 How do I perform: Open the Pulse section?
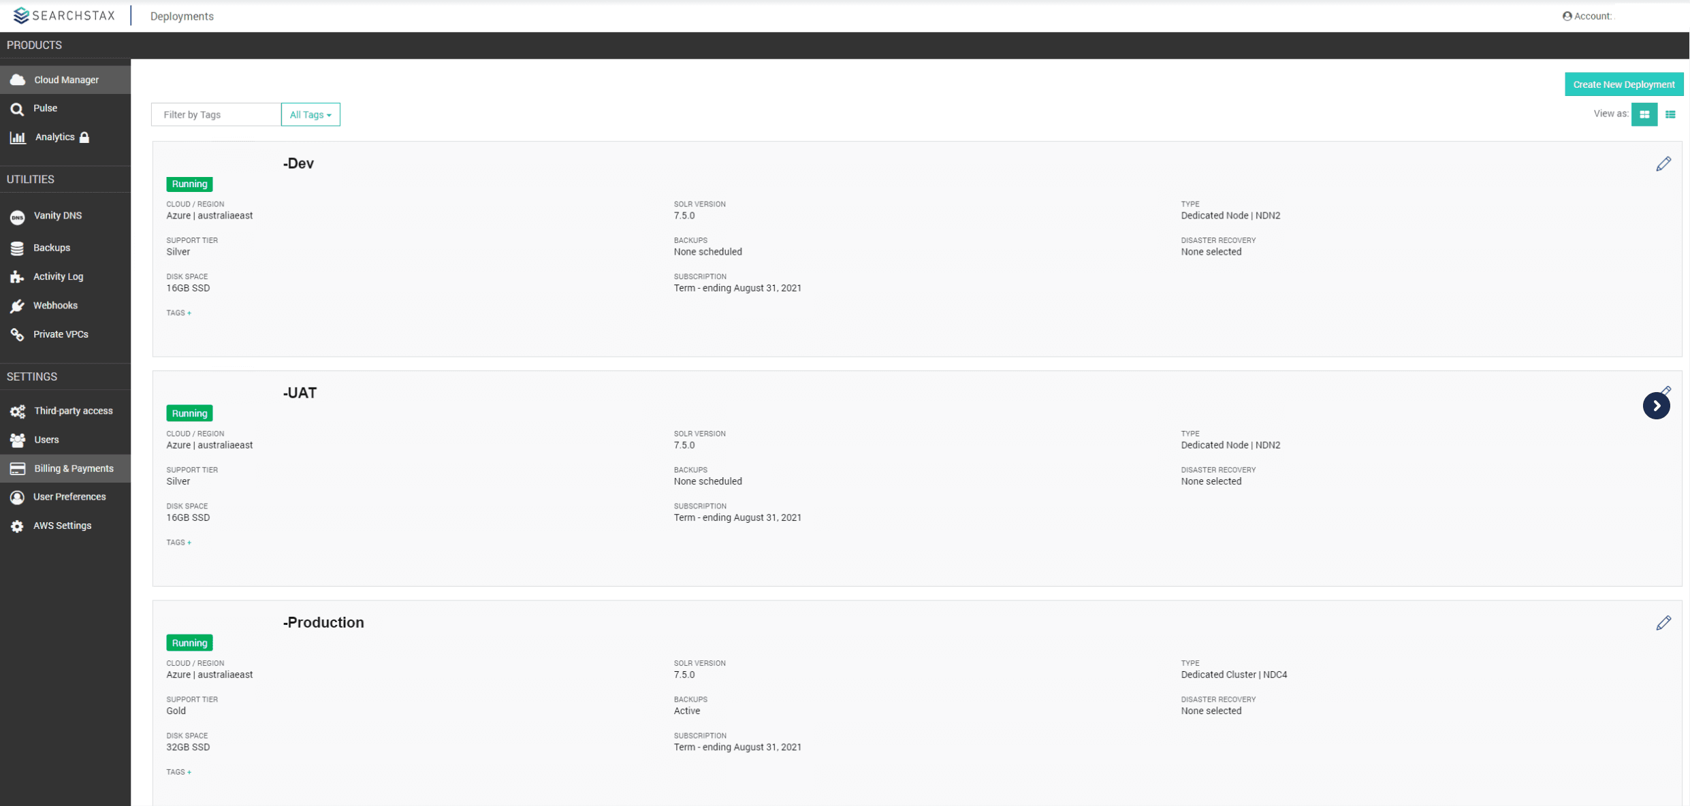click(45, 108)
